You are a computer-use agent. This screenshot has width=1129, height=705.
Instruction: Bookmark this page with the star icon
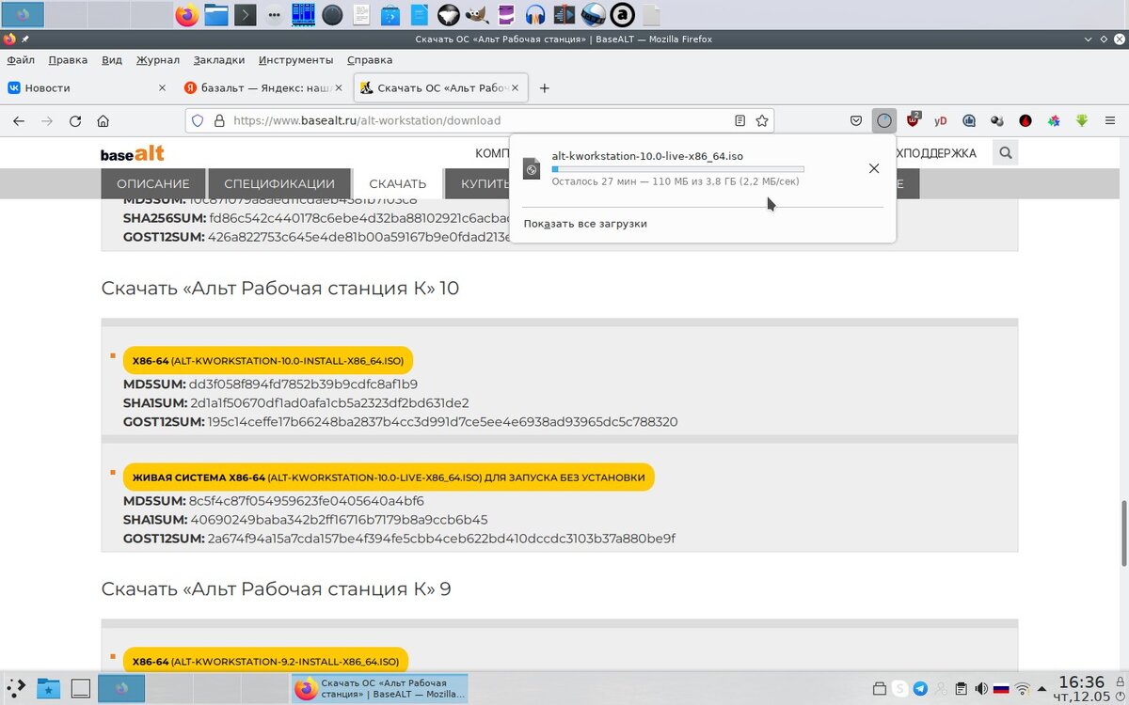[x=762, y=120]
